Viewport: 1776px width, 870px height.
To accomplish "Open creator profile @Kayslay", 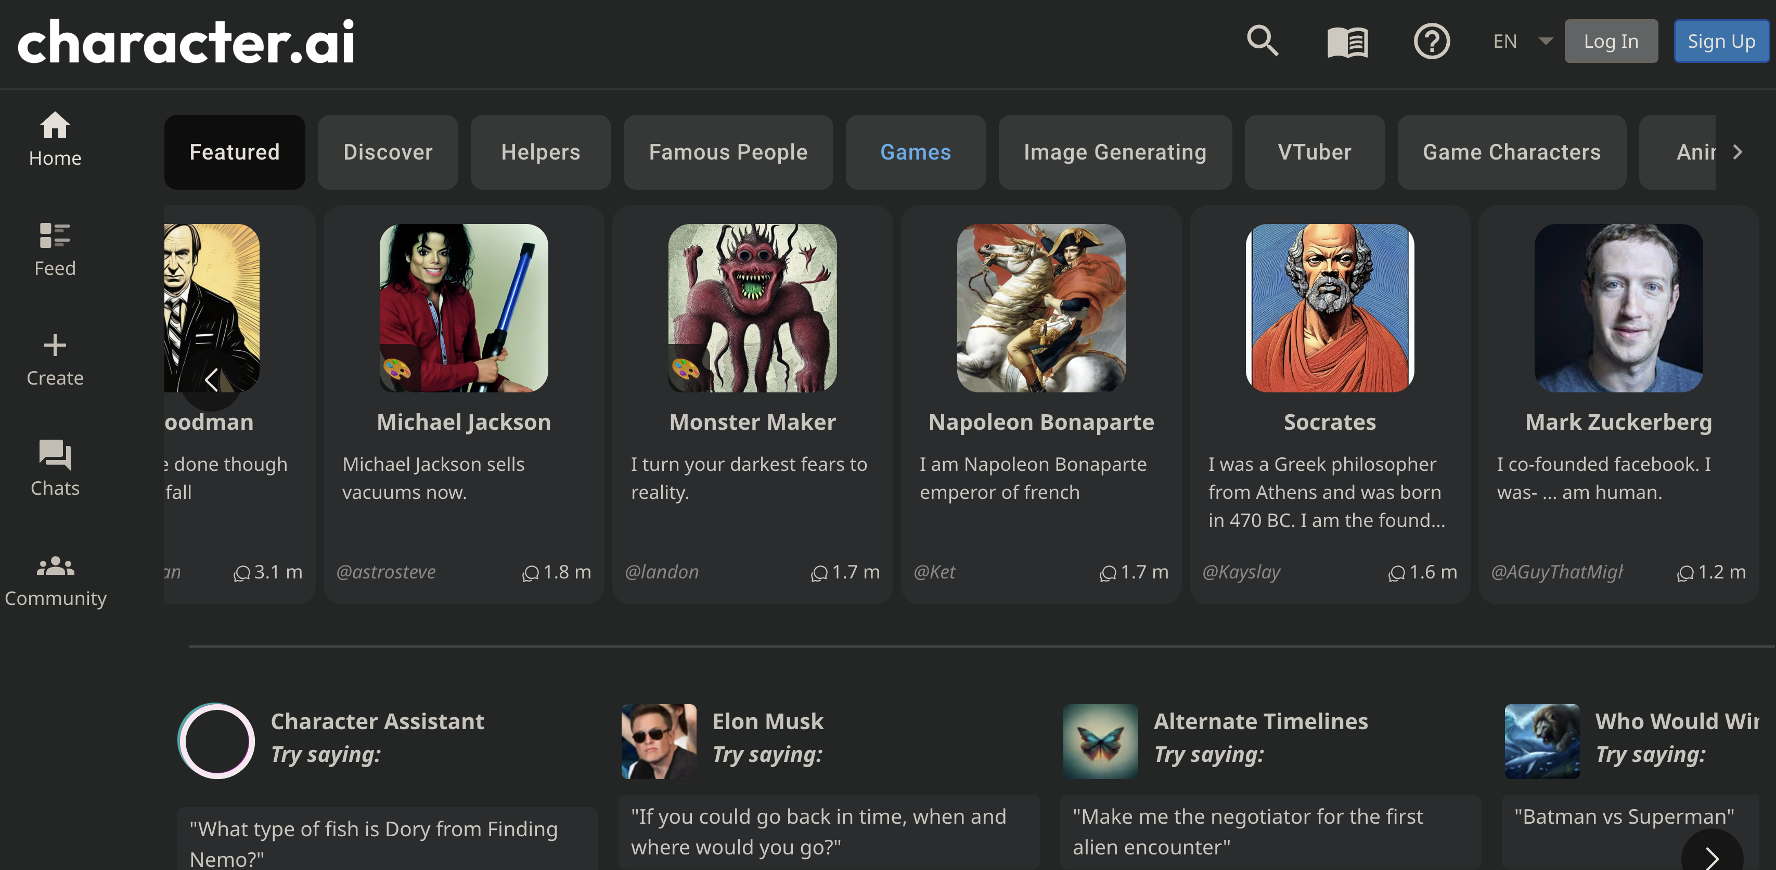I will [x=1242, y=572].
